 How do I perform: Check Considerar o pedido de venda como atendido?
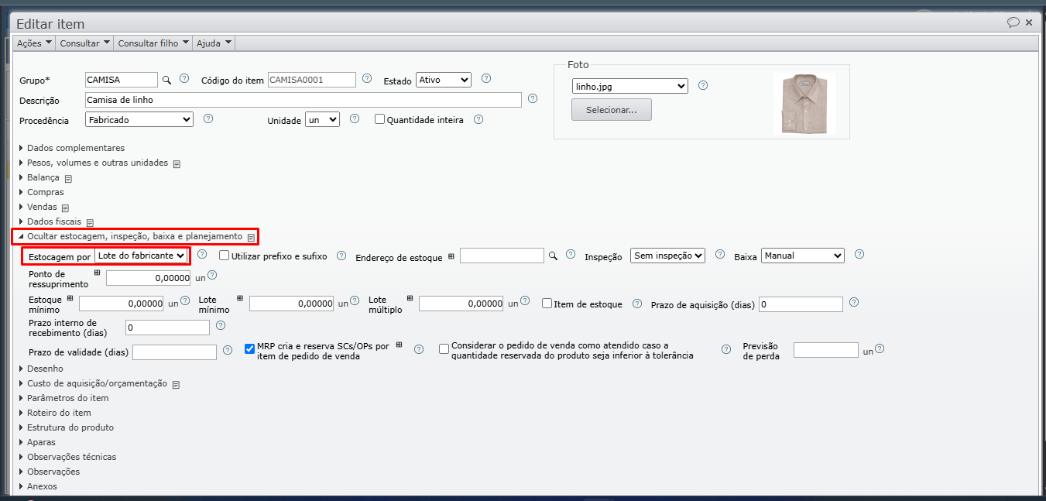(444, 349)
